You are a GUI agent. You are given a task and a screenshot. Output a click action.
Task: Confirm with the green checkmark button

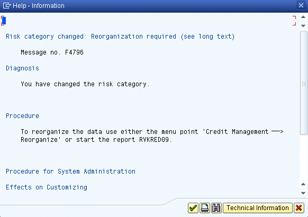(193, 208)
